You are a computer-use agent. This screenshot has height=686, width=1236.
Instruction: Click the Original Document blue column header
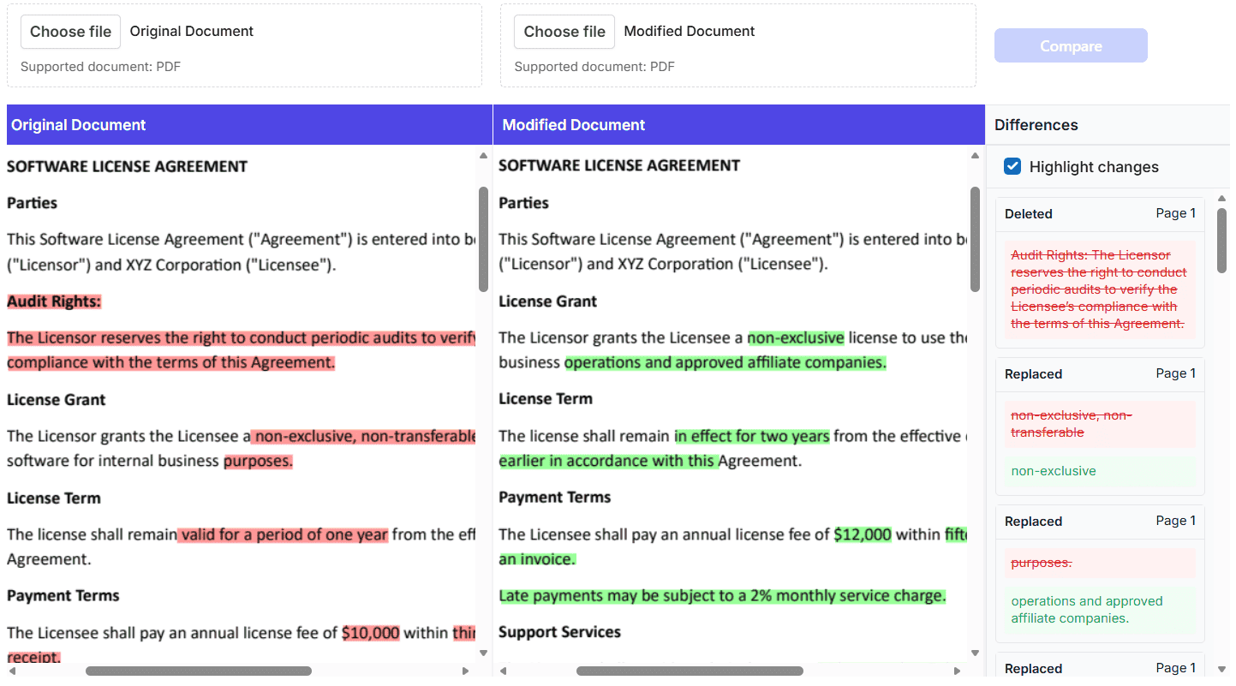(x=249, y=125)
